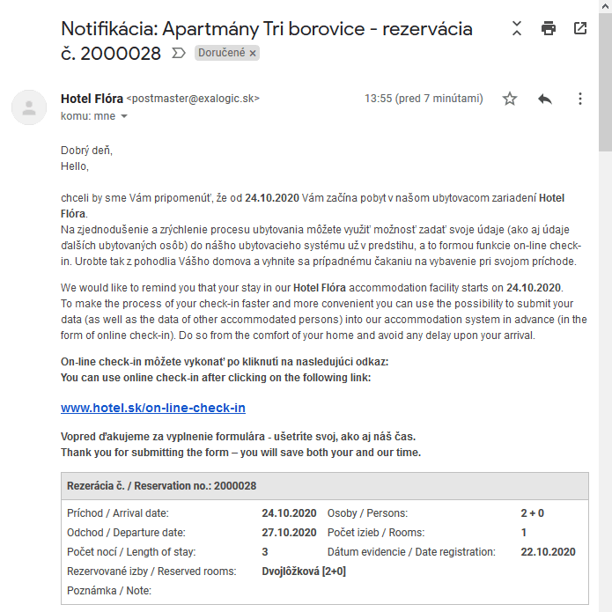Open the three-dot more options menu
Viewport: 612px width, 612px height.
click(x=580, y=99)
